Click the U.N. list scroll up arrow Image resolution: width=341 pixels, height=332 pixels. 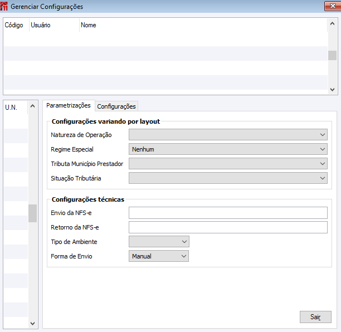pyautogui.click(x=33, y=106)
